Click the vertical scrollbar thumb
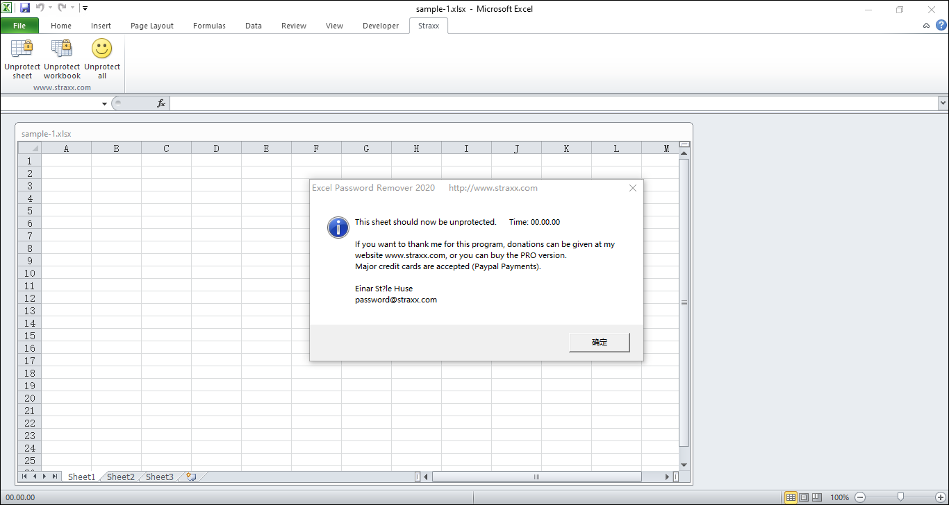949x505 pixels. [x=684, y=302]
